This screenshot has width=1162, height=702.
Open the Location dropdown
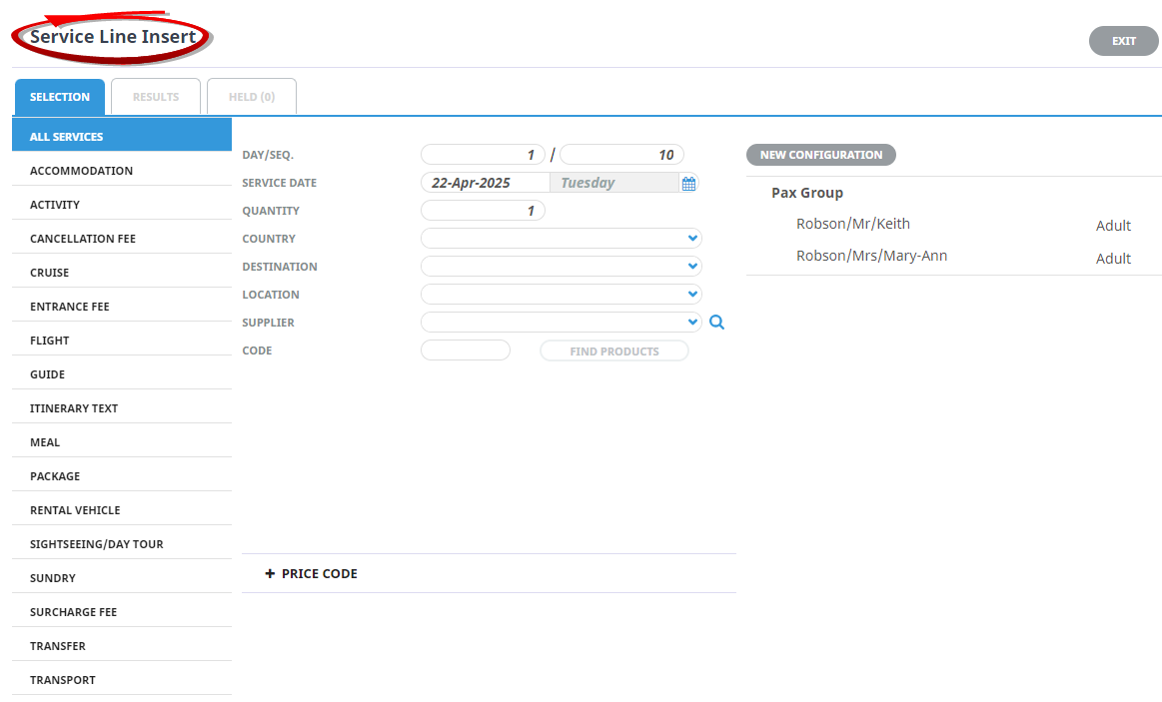[561, 295]
